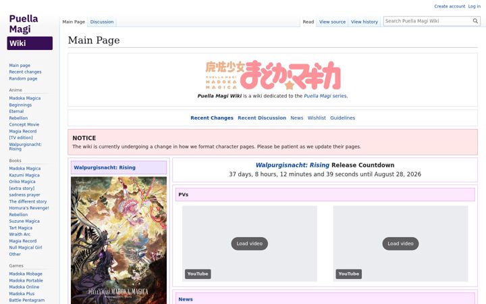Open Oriko Magica sidebar link
Viewport: 486px width, 304px height.
(22, 182)
